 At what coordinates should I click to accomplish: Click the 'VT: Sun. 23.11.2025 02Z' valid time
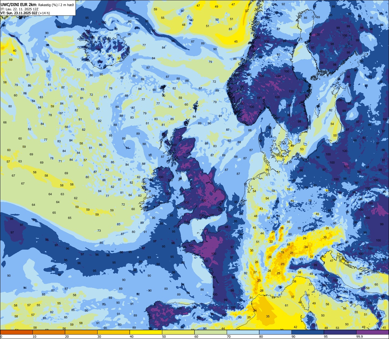point(19,13)
